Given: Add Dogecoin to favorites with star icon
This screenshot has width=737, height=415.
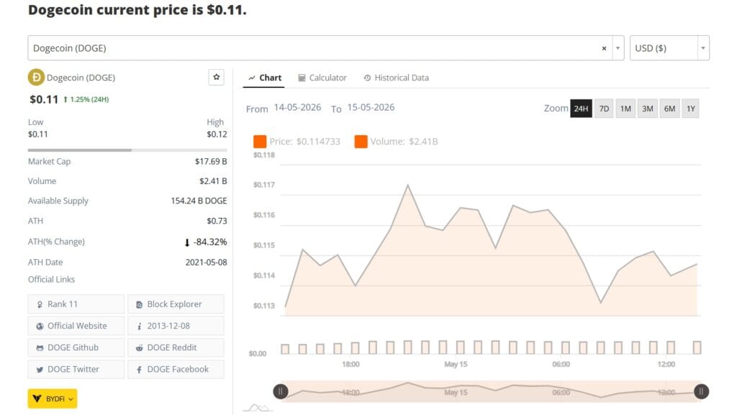Looking at the screenshot, I should (216, 77).
